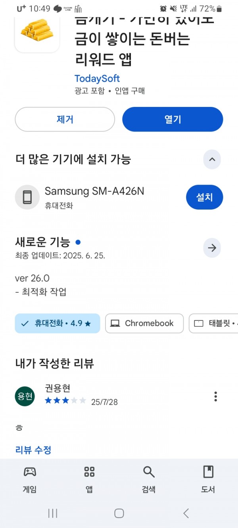Tap the Android home navigation button
238x528 pixels.
(119, 513)
